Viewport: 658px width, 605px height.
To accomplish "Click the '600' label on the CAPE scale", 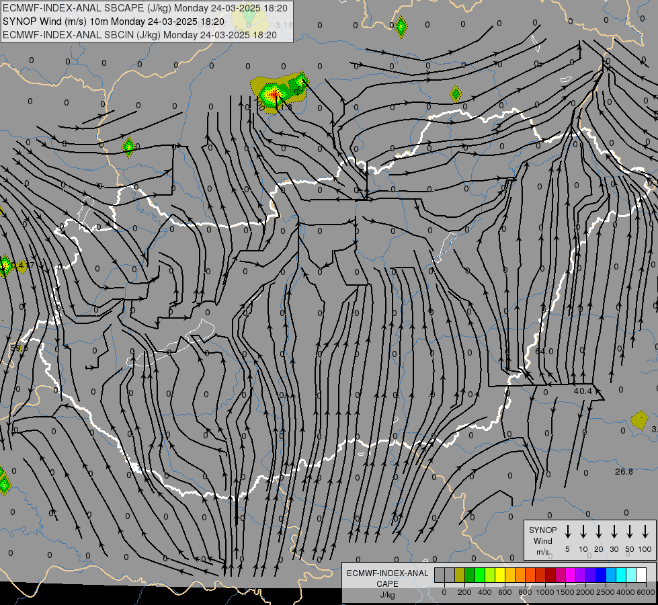I will tap(505, 592).
